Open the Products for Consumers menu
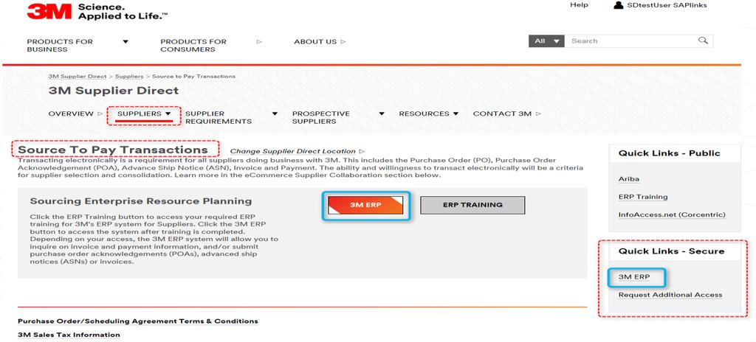Viewport: 756px width, 342px height. [x=193, y=45]
